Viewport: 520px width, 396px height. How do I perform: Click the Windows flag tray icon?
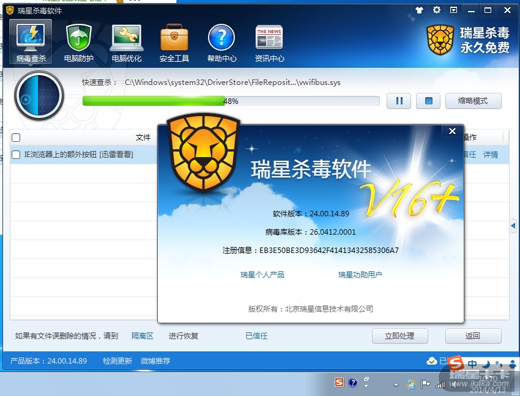[x=411, y=384]
